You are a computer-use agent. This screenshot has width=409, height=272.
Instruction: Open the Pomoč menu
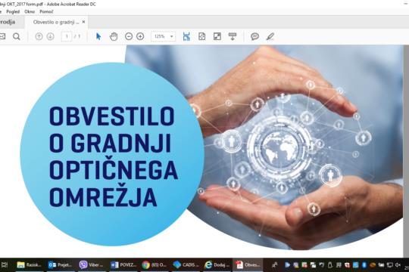click(46, 12)
